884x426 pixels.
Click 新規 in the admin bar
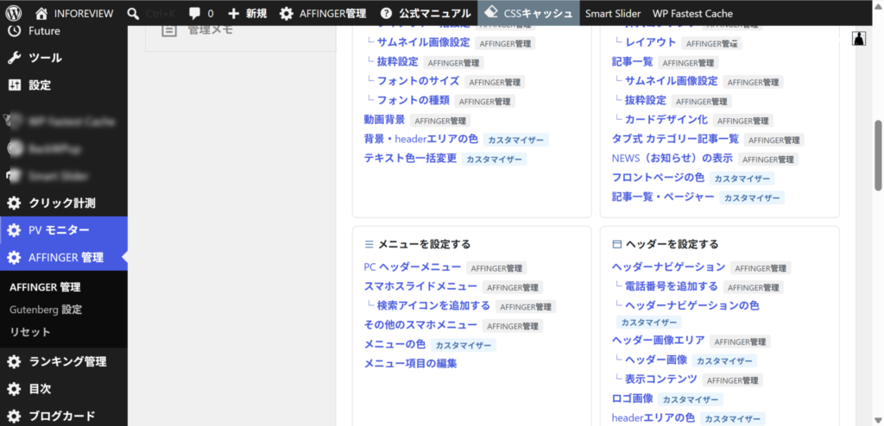(256, 13)
